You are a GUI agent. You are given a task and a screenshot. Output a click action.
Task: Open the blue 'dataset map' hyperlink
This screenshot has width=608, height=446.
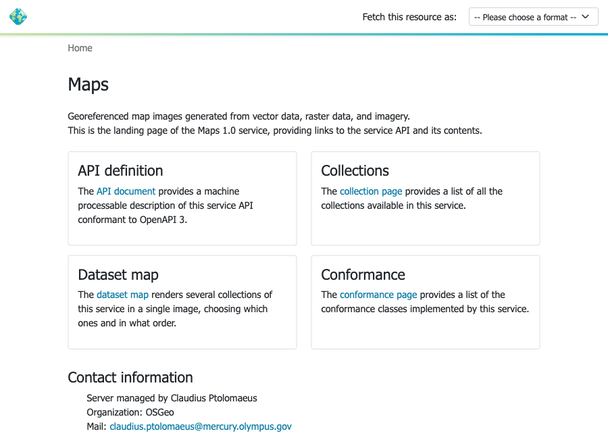click(x=122, y=295)
